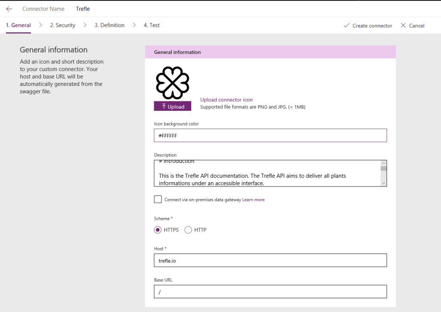Select the HTTP scheme radio button

point(188,230)
